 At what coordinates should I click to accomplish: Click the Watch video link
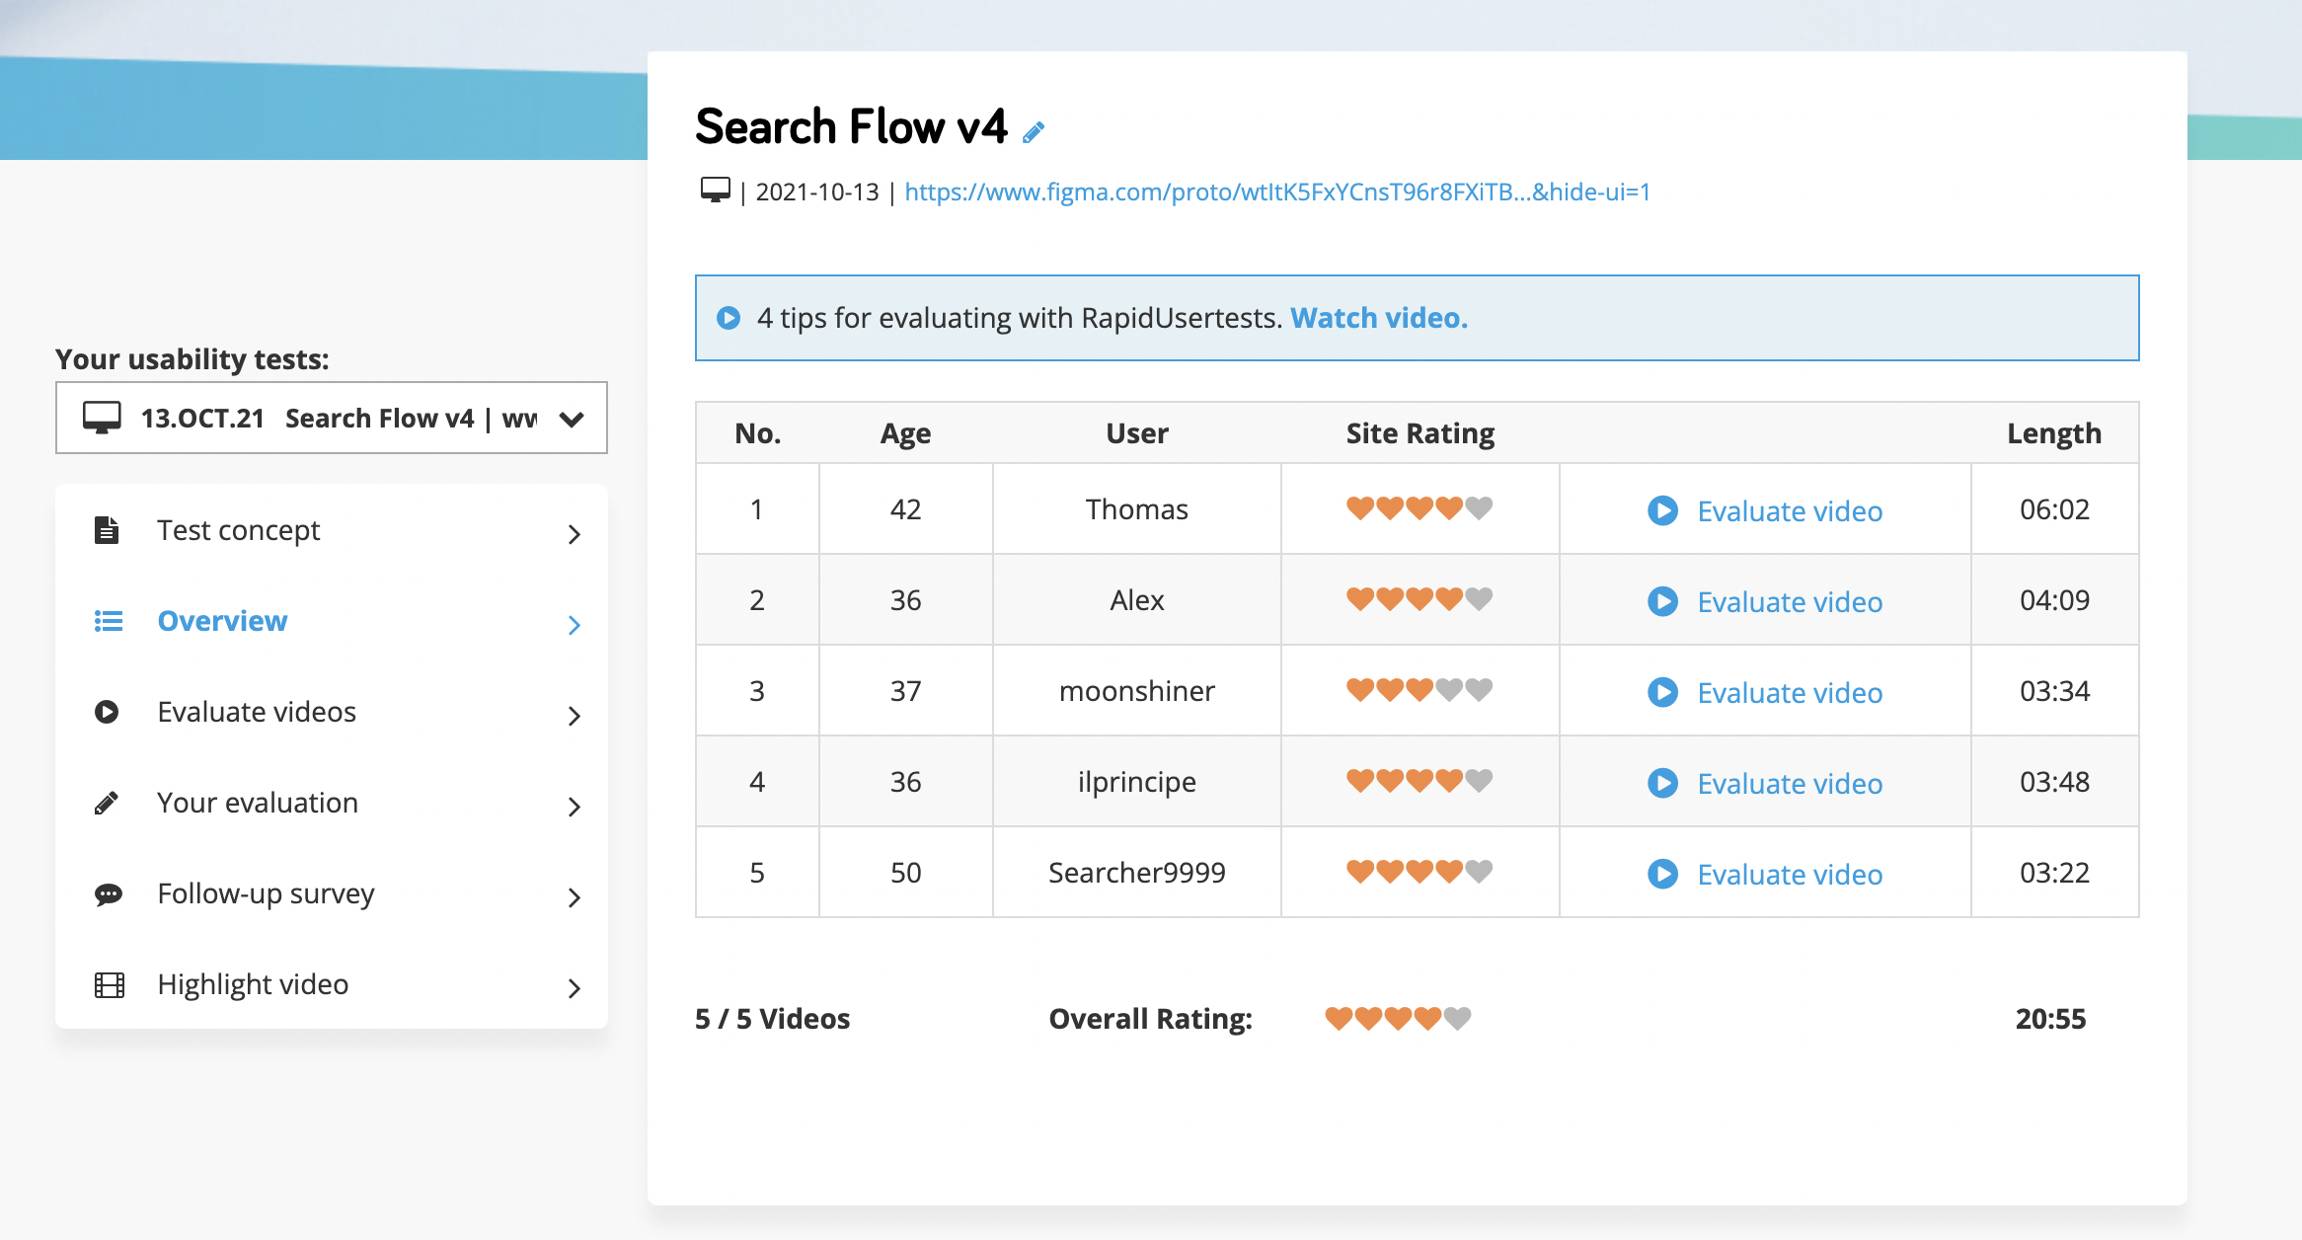[x=1379, y=318]
